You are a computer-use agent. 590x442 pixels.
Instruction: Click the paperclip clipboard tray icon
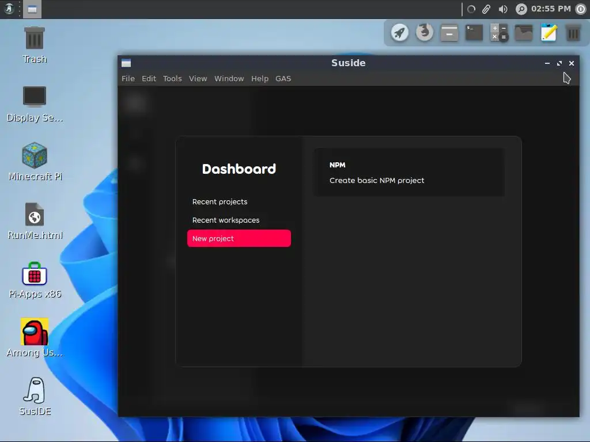pos(486,9)
